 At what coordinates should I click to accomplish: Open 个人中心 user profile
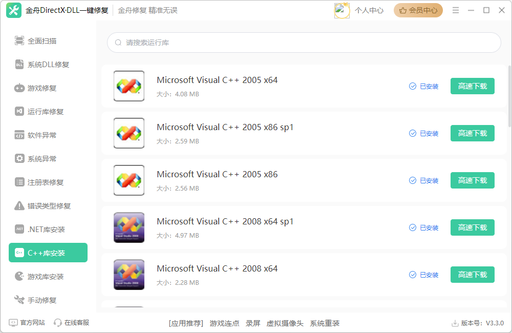click(x=368, y=10)
